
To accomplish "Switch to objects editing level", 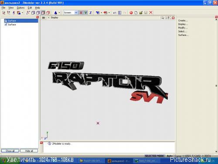I will pyautogui.click(x=19, y=13).
